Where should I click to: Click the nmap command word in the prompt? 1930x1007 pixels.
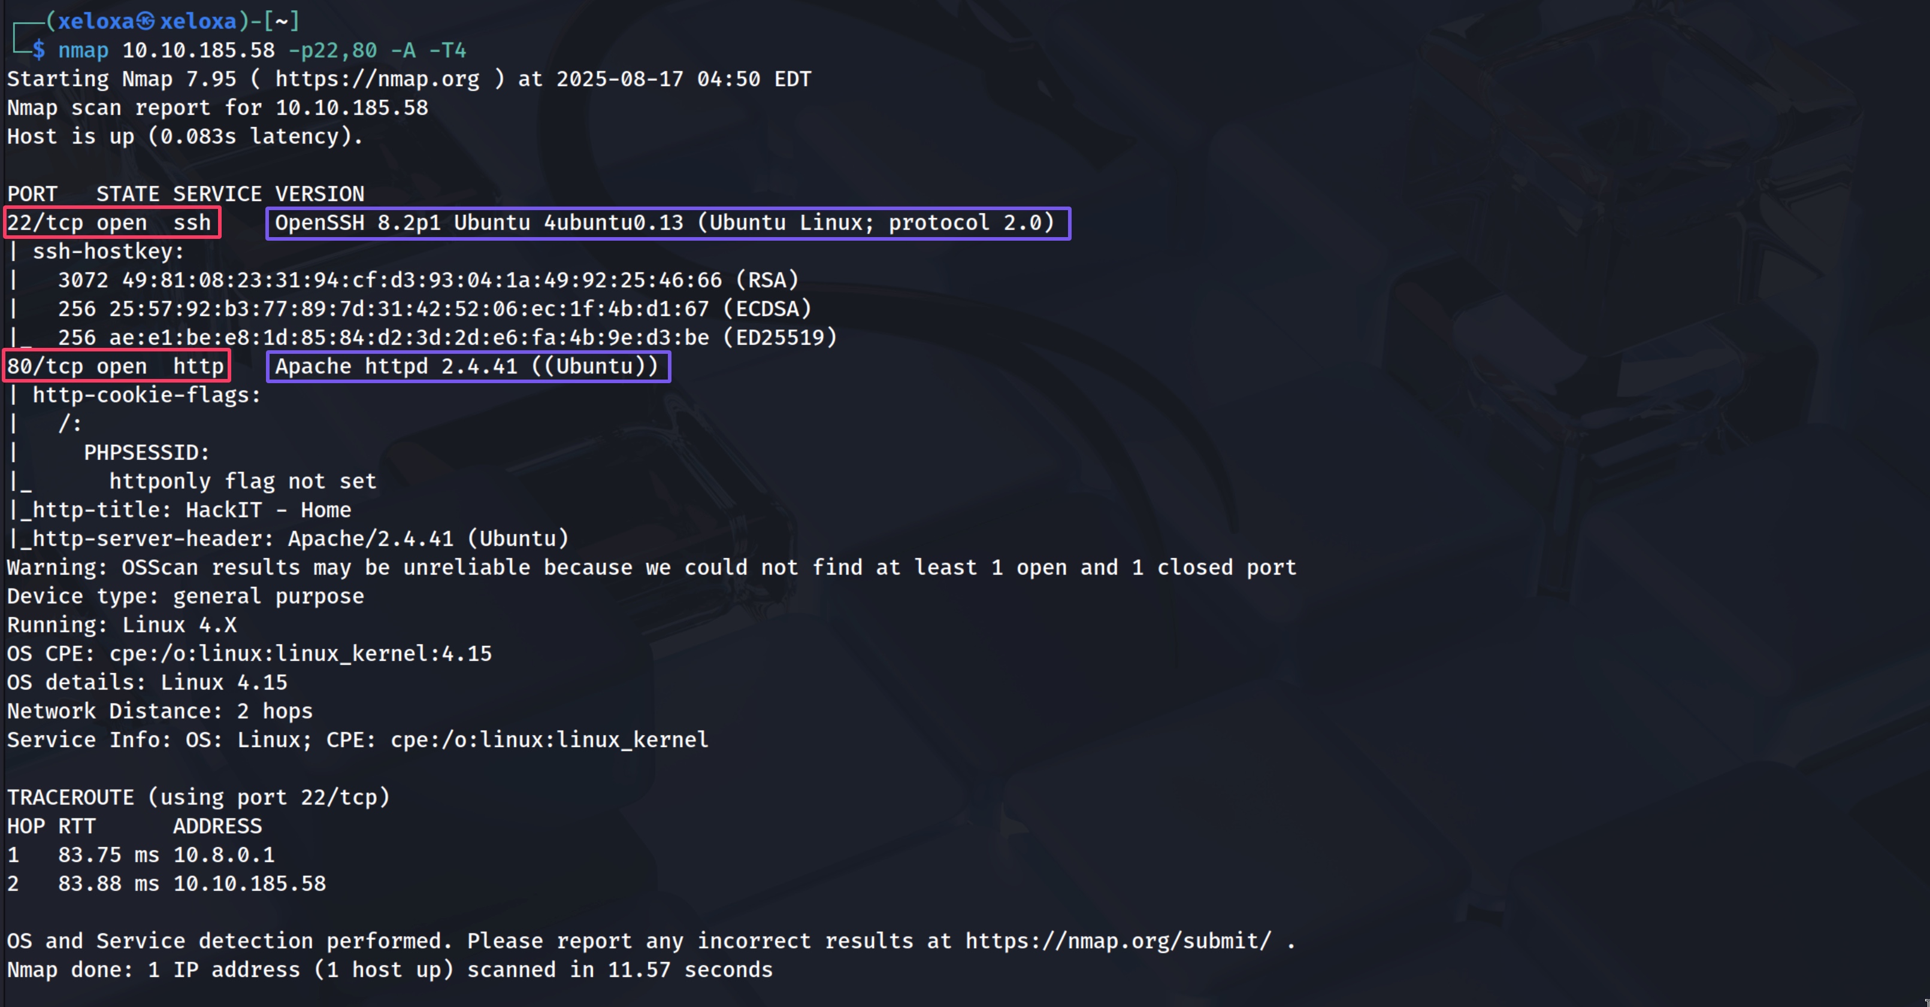83,50
